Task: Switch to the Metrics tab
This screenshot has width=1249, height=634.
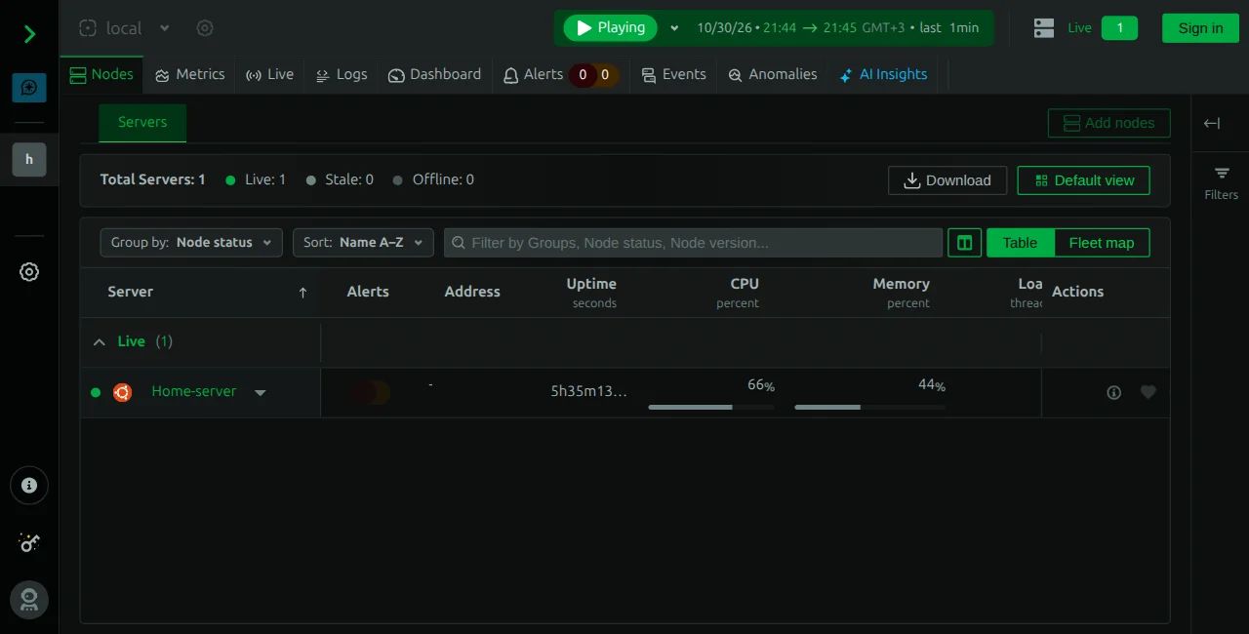Action: click(189, 75)
